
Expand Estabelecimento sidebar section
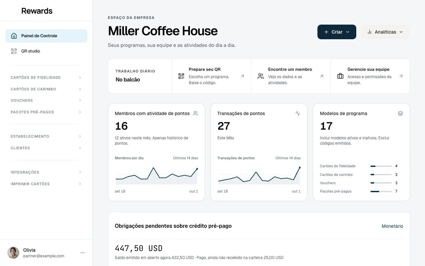click(x=46, y=136)
